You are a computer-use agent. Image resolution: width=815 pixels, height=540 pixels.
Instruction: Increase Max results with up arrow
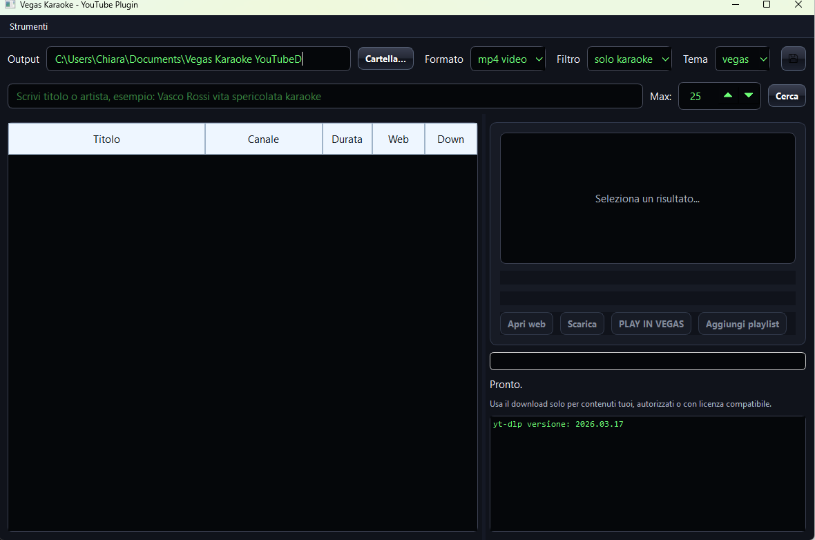tap(728, 95)
